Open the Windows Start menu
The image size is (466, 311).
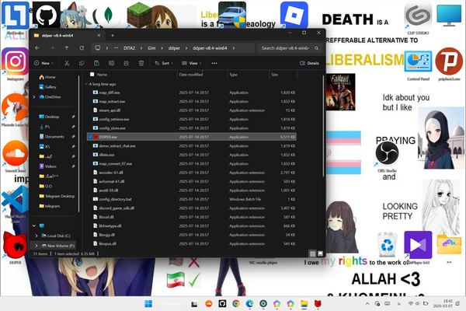148,303
